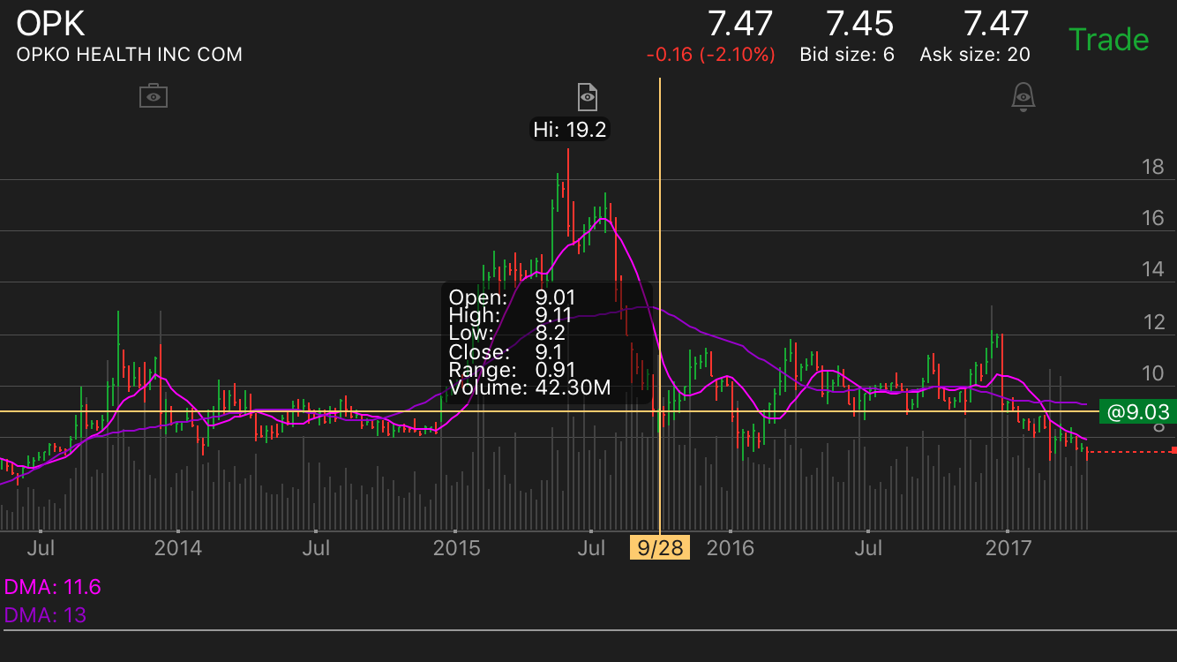Click the 2017 label on time axis
The width and height of the screenshot is (1177, 662).
(1008, 548)
